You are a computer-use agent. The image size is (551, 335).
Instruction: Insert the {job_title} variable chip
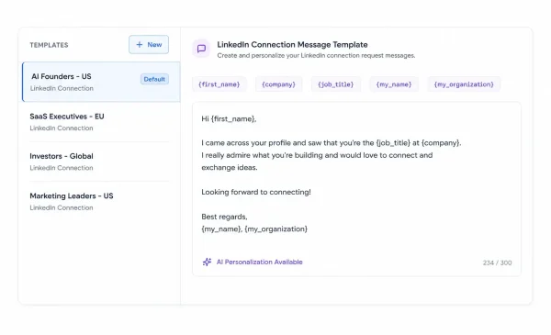click(x=335, y=84)
